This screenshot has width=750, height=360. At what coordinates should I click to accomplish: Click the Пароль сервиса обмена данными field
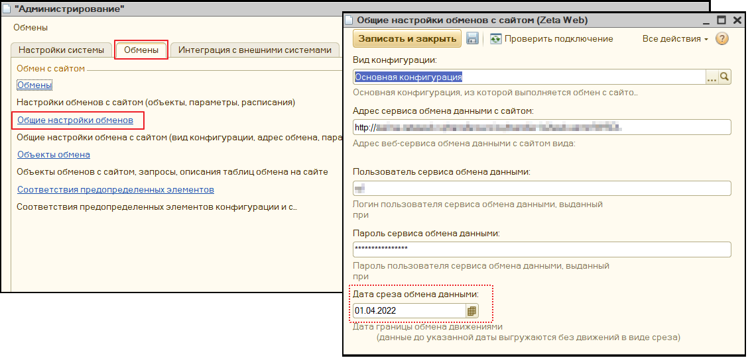pos(542,249)
